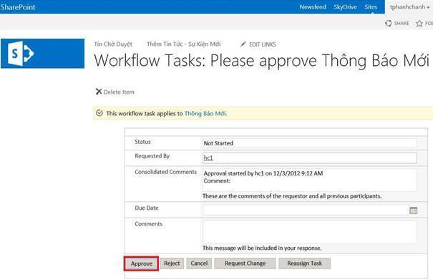Go to Thêm Tin Tức - Sự Kiện Mới
433x280 pixels.
pos(184,44)
